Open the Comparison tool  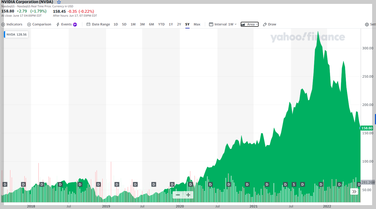[x=39, y=24]
